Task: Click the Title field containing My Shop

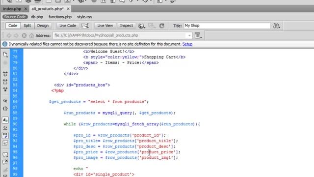Action: click(227, 26)
